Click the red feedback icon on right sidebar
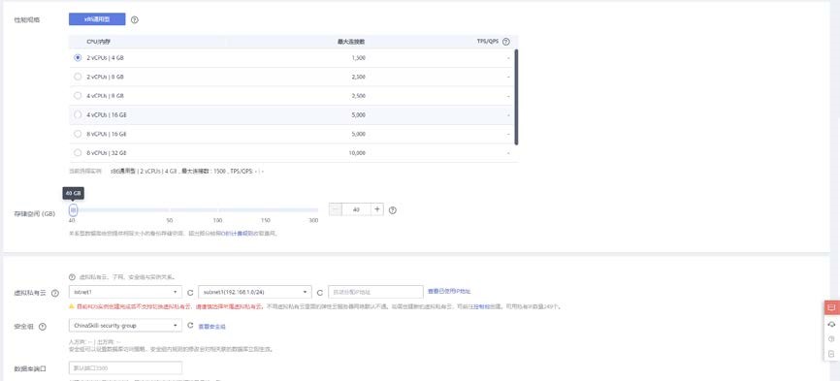Screen dimensions: 840x381 [831, 307]
